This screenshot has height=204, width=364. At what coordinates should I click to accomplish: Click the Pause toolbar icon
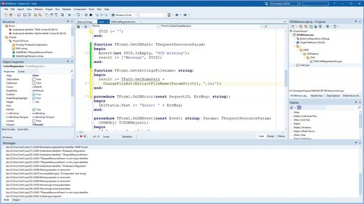tap(86, 15)
